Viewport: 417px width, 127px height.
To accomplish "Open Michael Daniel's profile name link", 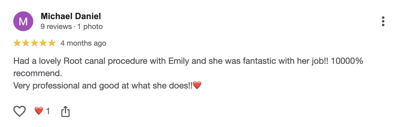I will coord(71,16).
